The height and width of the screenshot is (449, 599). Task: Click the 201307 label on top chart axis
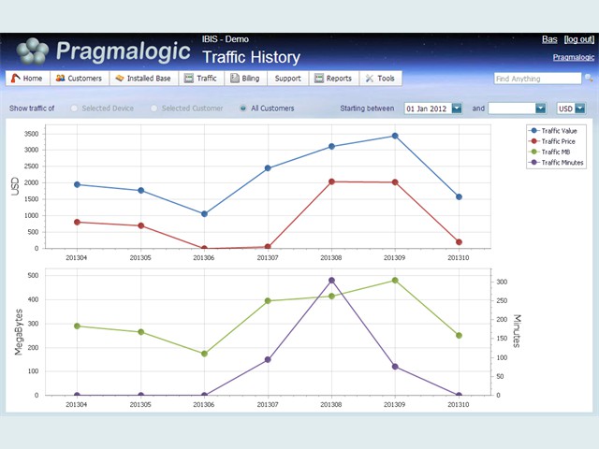pos(268,258)
